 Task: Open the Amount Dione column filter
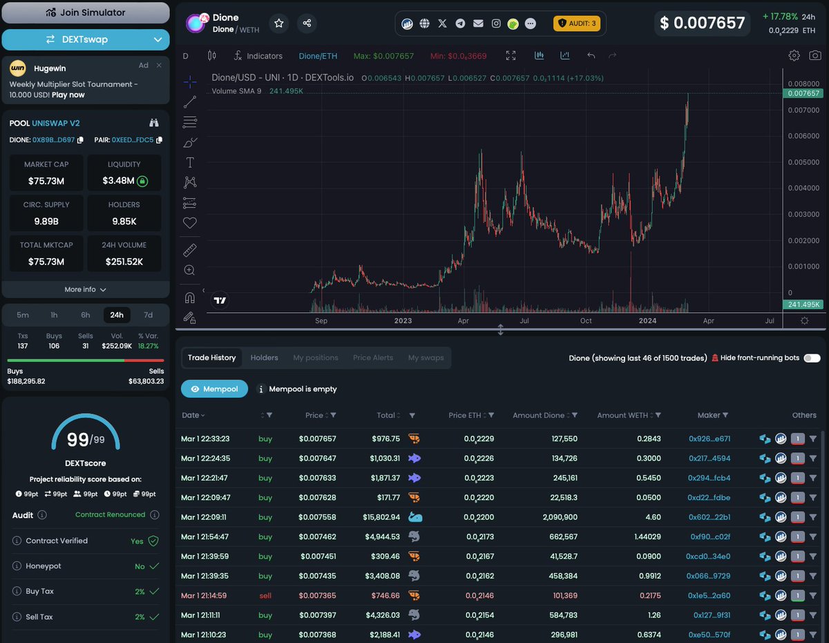pos(574,415)
